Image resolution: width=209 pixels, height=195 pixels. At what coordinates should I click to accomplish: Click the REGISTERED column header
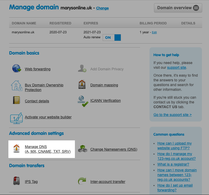[60, 23]
